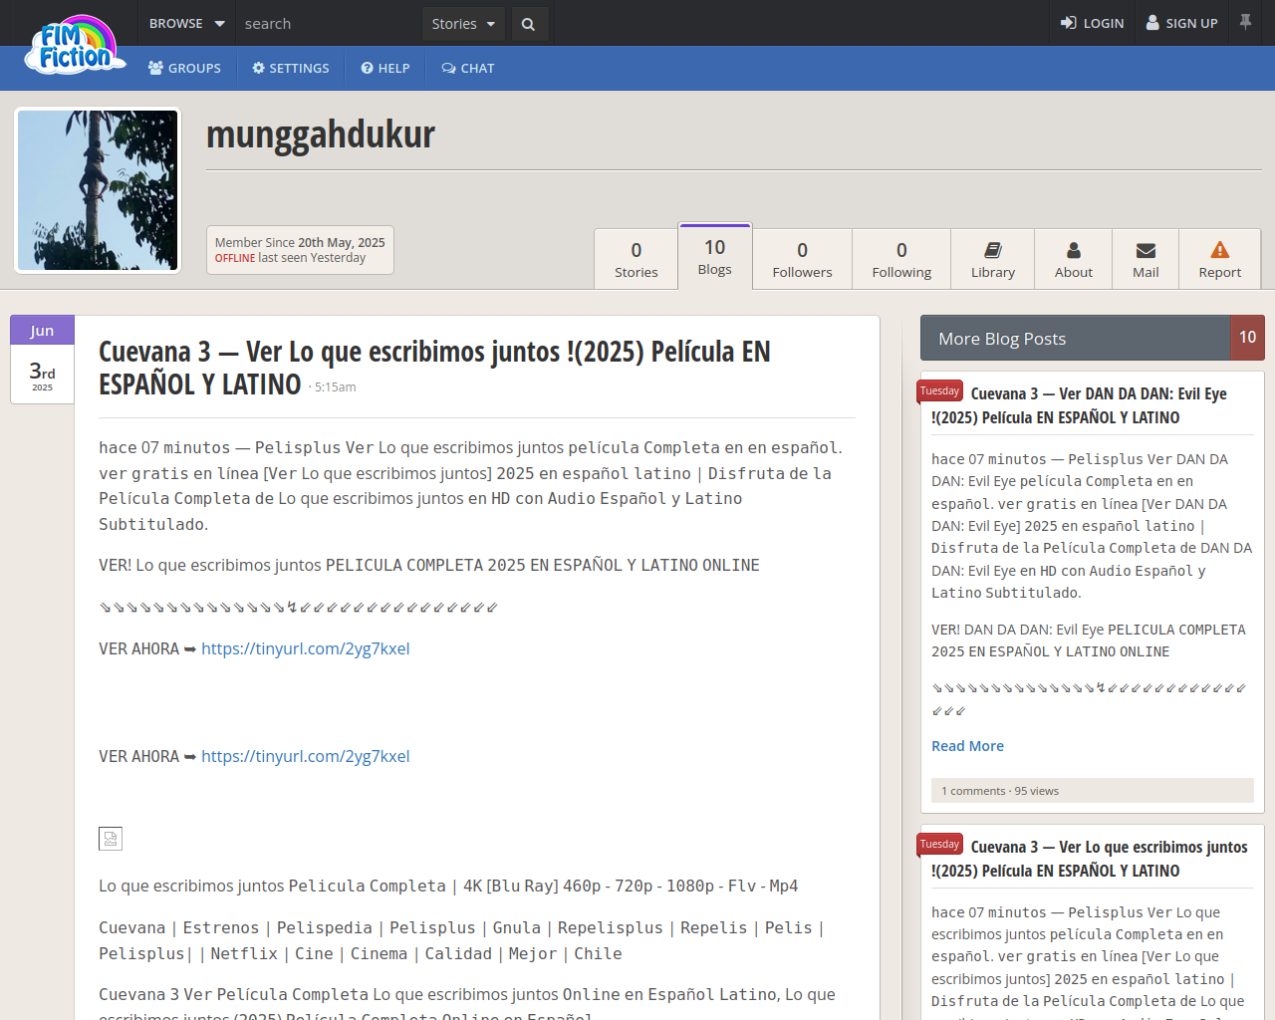Image resolution: width=1275 pixels, height=1020 pixels.
Task: Click the munggahdukur profile avatar
Action: (98, 190)
